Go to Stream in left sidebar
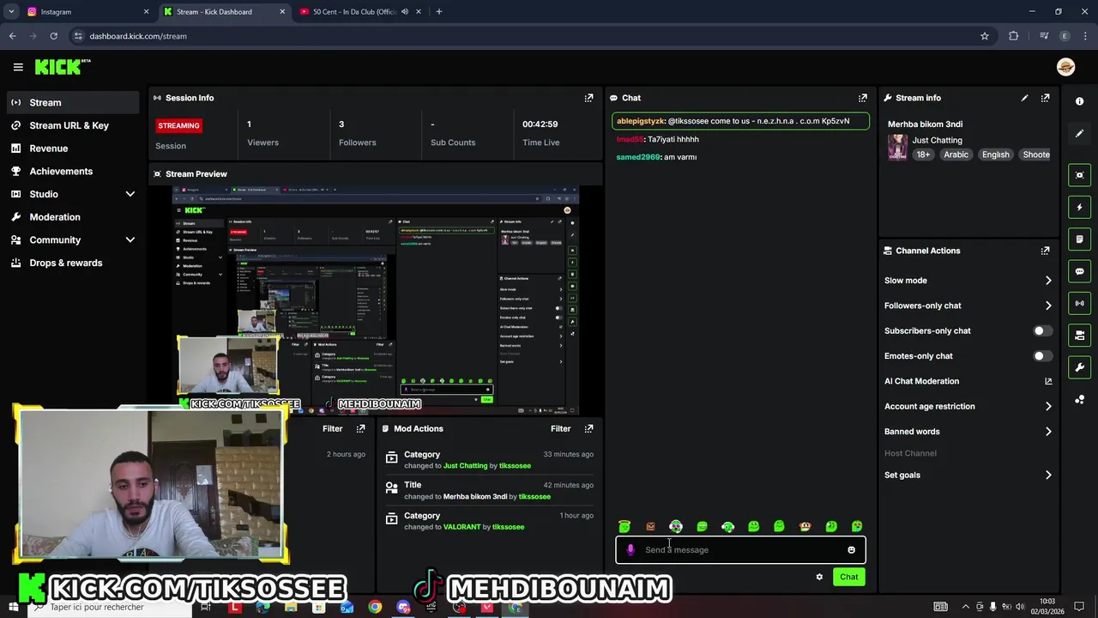Image resolution: width=1098 pixels, height=618 pixels. pyautogui.click(x=72, y=102)
